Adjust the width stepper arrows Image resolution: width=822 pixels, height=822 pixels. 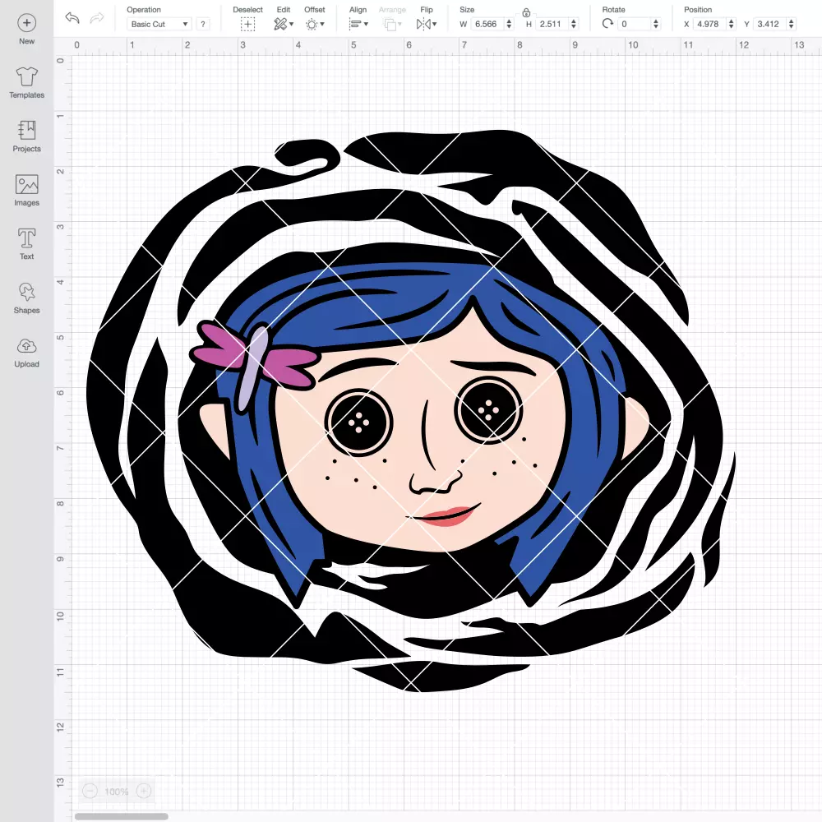pos(509,24)
